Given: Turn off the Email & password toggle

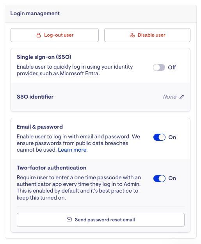Looking at the screenshot, I should click(159, 137).
